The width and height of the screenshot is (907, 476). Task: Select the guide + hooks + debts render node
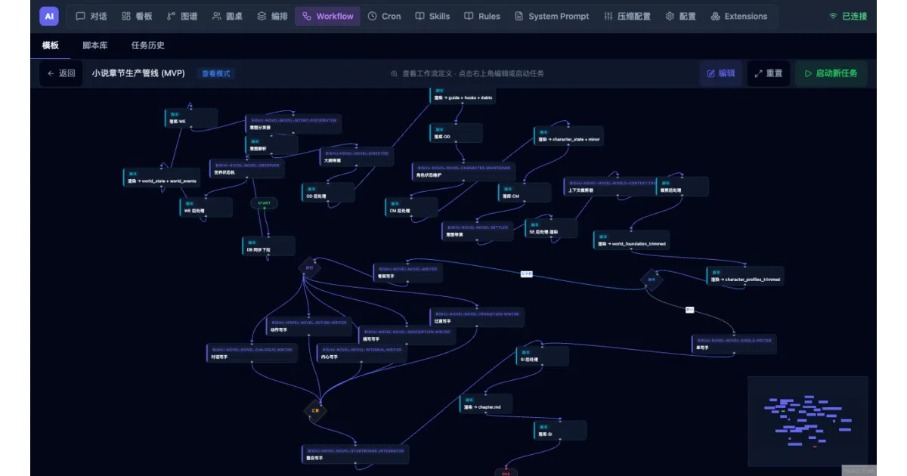(x=463, y=96)
